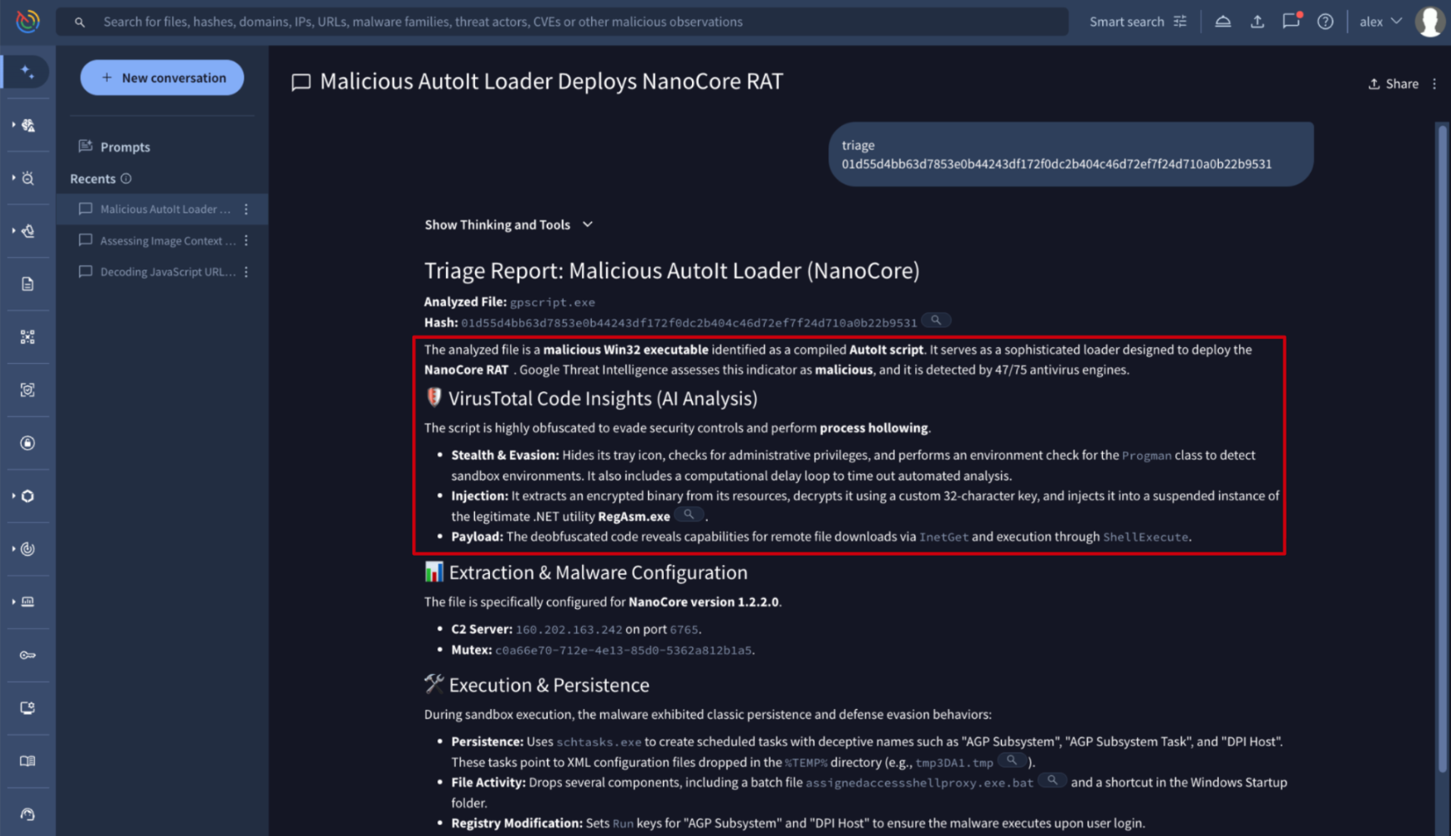The width and height of the screenshot is (1451, 836).
Task: Open the document report icon in sidebar
Action: pyautogui.click(x=28, y=284)
